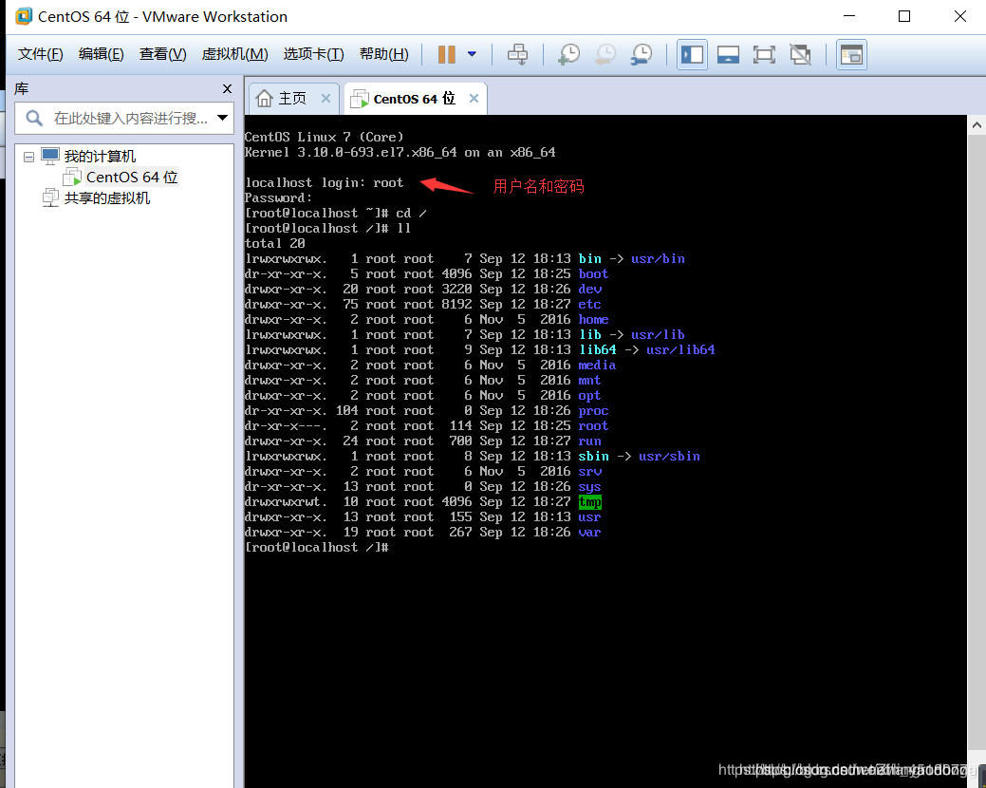Image resolution: width=986 pixels, height=788 pixels.
Task: Select 我的计算机 in the library tree
Action: coord(100,156)
